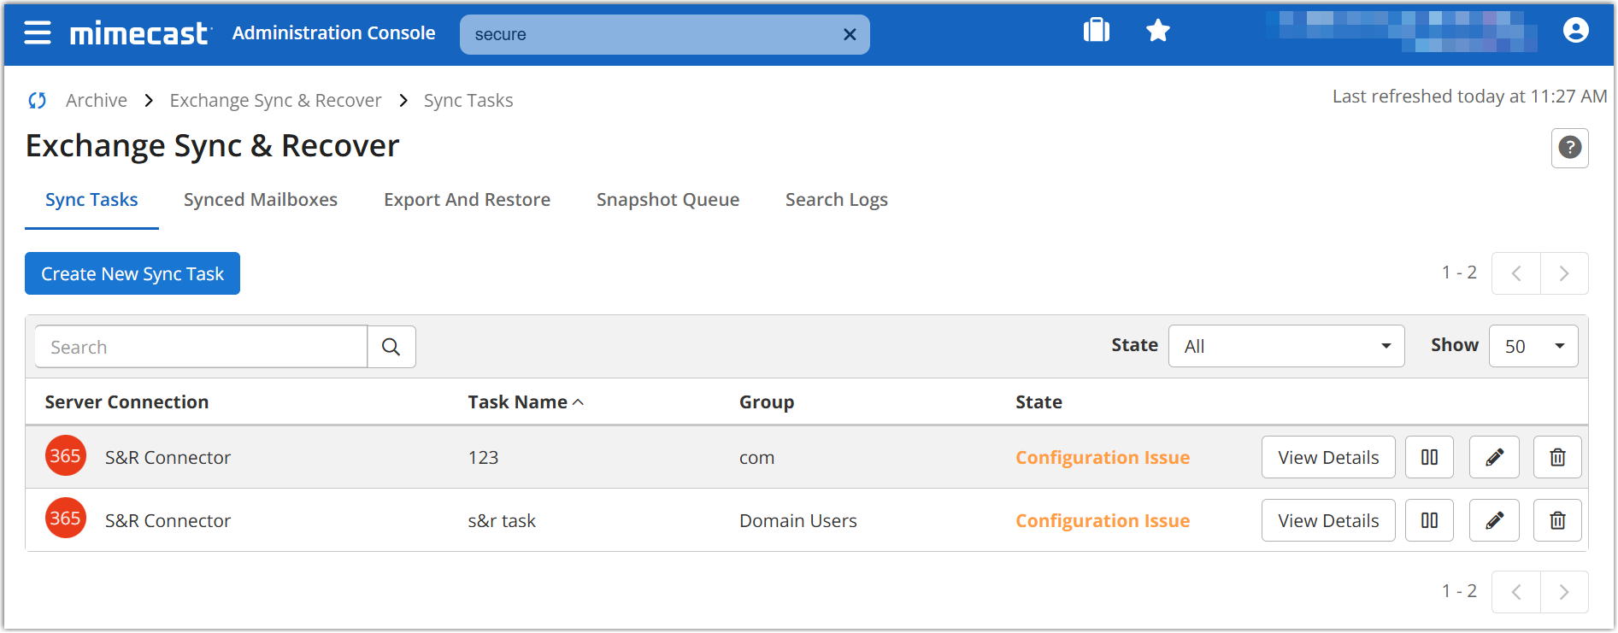Screen dimensions: 1618x633
Task: Open bookmarks via the star icon
Action: (x=1157, y=32)
